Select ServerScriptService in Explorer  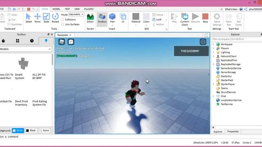point(231,68)
